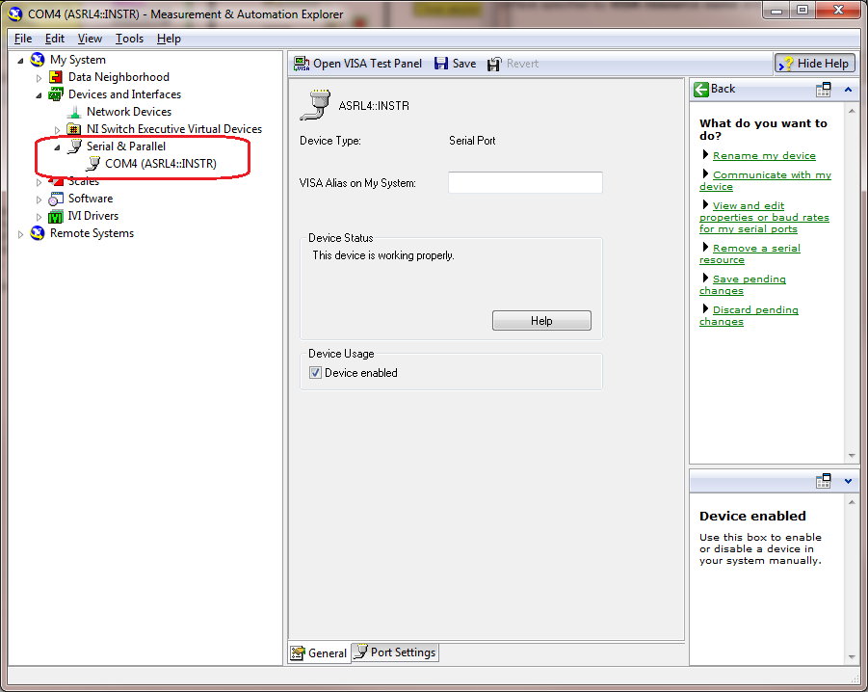Viewport: 868px width, 692px height.
Task: Expand the lower help pane chevron
Action: 848,481
